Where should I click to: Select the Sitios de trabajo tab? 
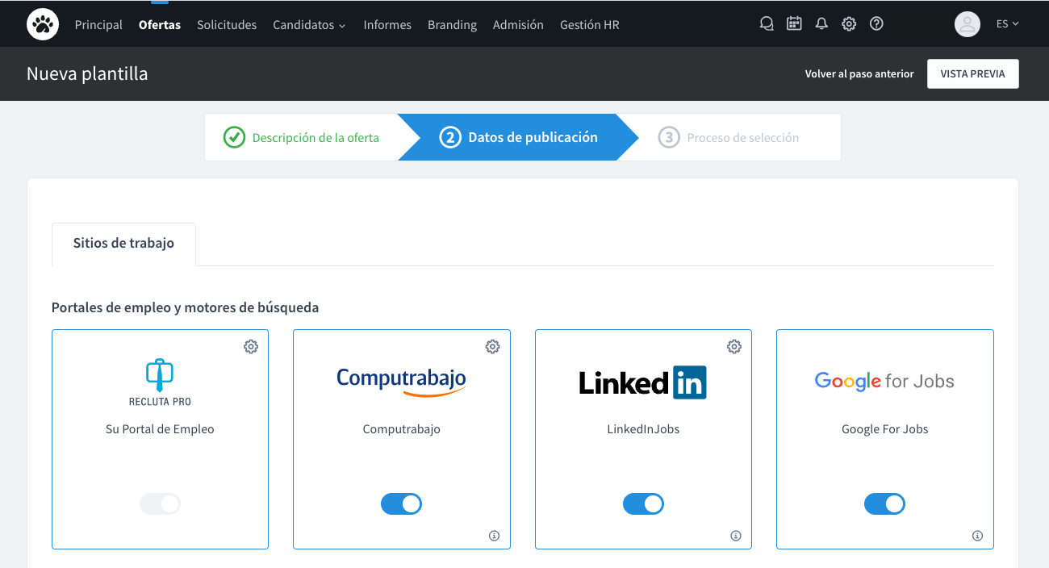click(123, 244)
